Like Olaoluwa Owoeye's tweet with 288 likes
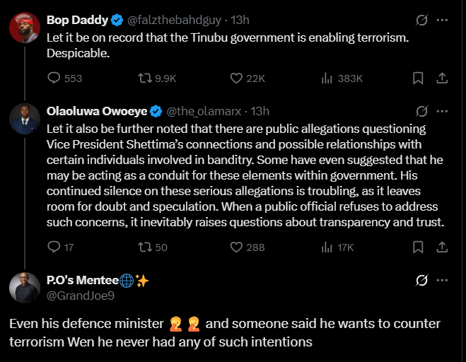 point(238,247)
